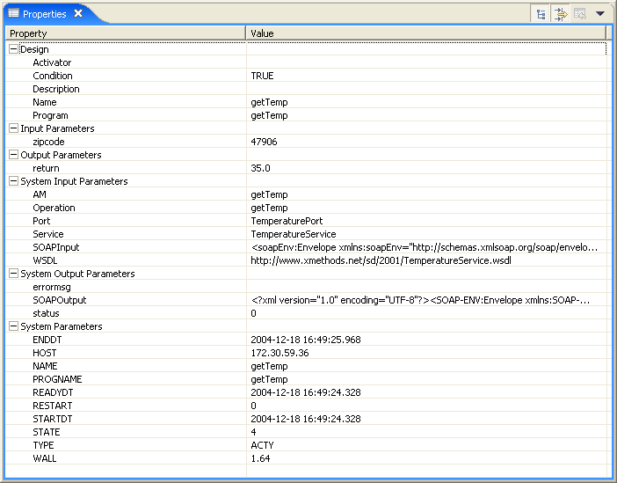Click the Property column header
This screenshot has width=617, height=483.
coord(126,33)
